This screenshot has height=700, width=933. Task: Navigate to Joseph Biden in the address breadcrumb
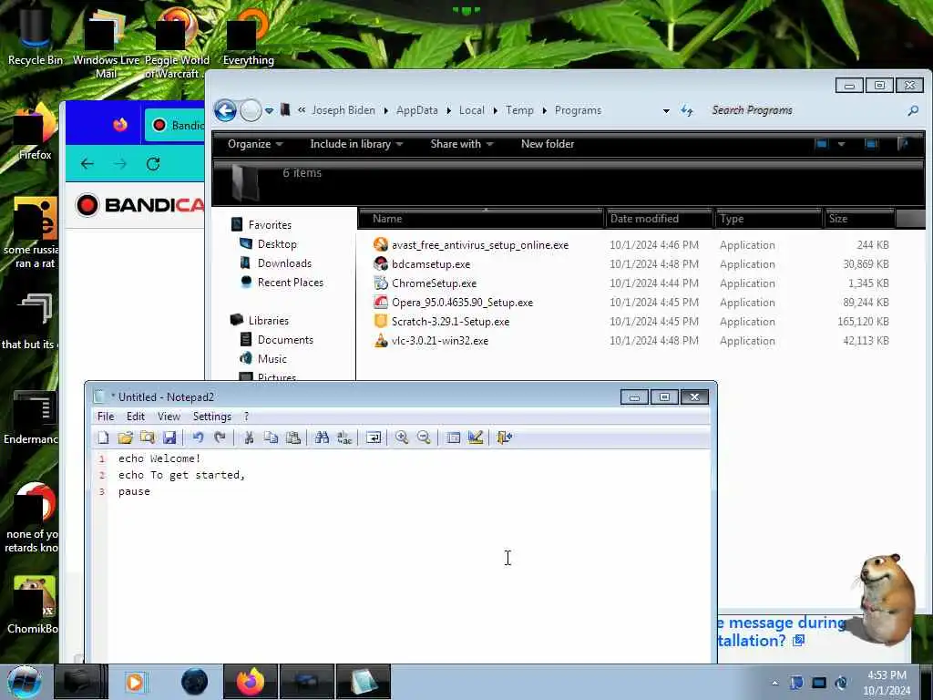(343, 110)
